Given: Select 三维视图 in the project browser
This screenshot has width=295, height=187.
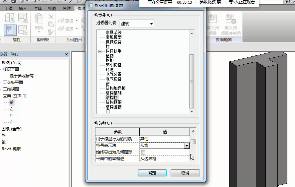Looking at the screenshot, I should (11, 89).
